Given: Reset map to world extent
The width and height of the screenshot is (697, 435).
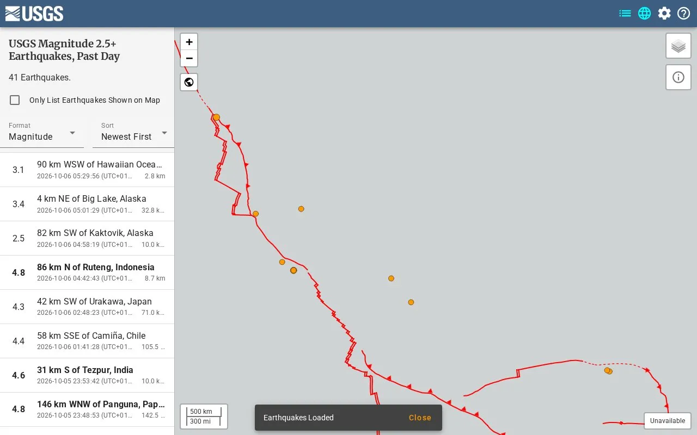Looking at the screenshot, I should (x=189, y=82).
